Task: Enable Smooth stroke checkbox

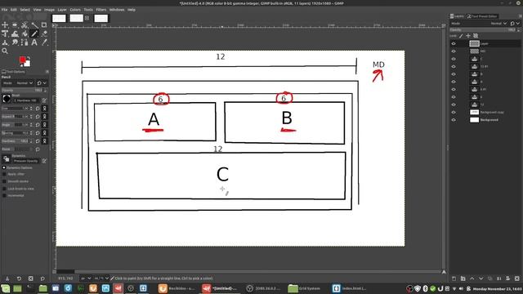Action: [x=4, y=181]
